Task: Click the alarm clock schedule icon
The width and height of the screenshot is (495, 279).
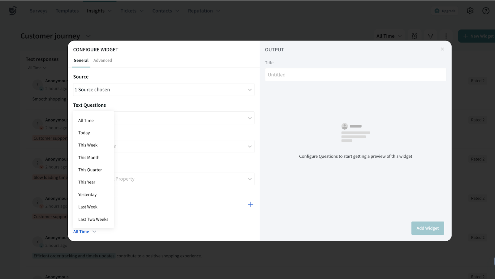Action: (x=415, y=36)
